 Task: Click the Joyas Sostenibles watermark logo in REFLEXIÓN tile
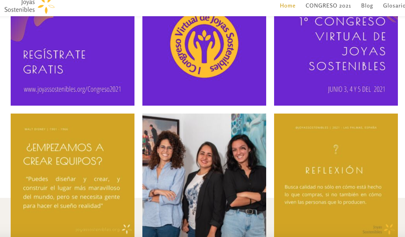click(x=379, y=229)
